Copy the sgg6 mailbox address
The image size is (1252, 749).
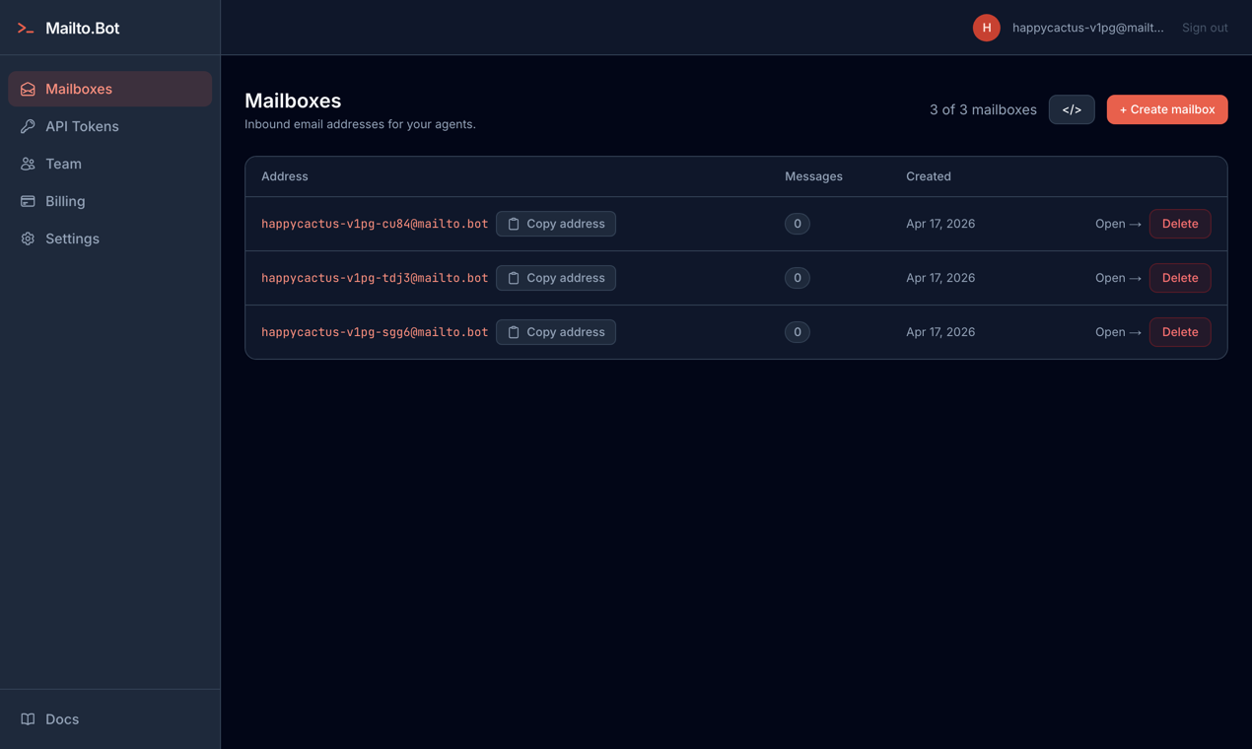pos(555,332)
